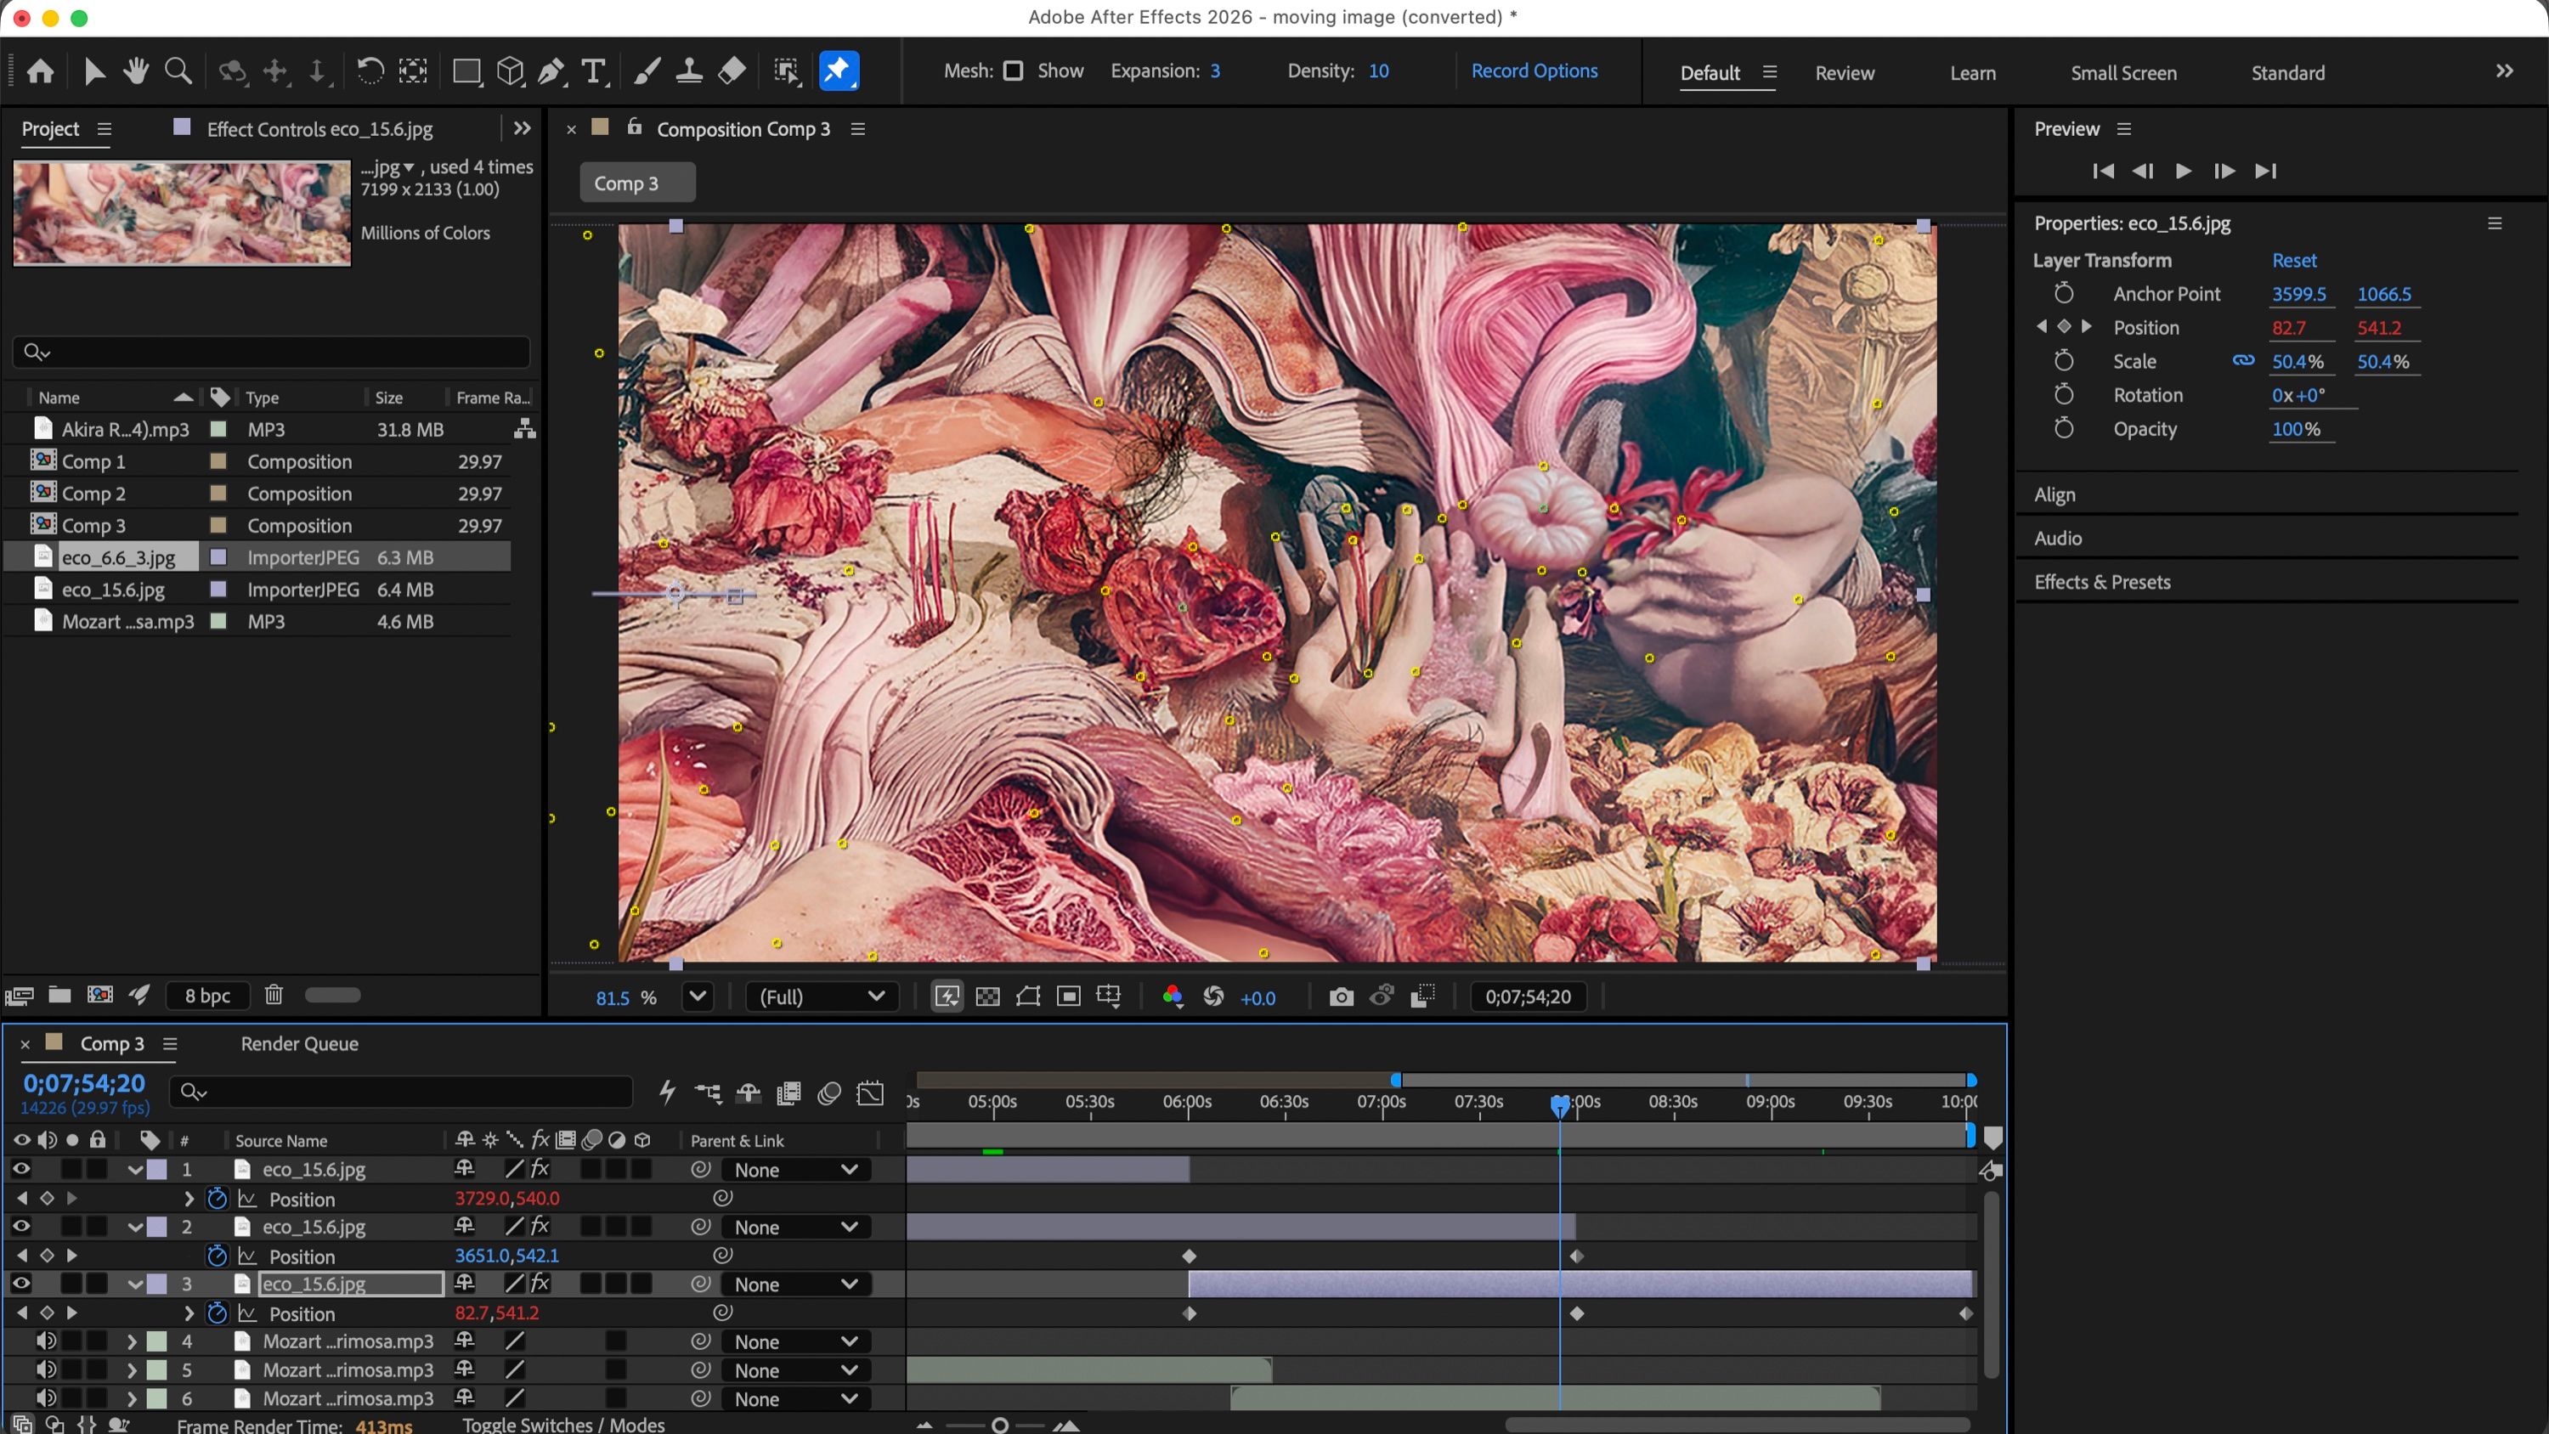Select the Selection arrow tool

(94, 71)
